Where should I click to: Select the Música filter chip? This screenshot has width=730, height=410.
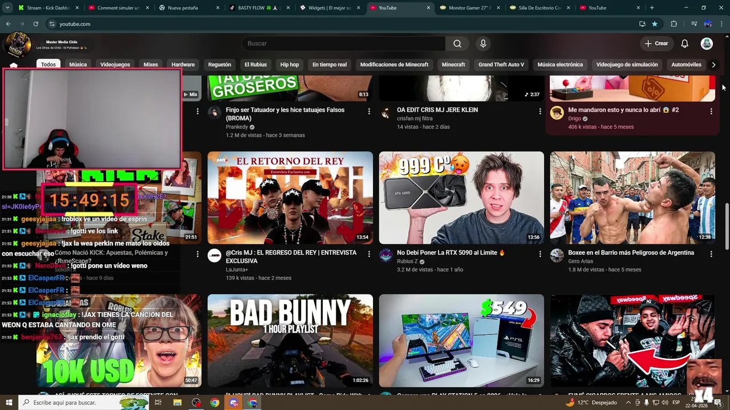pyautogui.click(x=78, y=65)
